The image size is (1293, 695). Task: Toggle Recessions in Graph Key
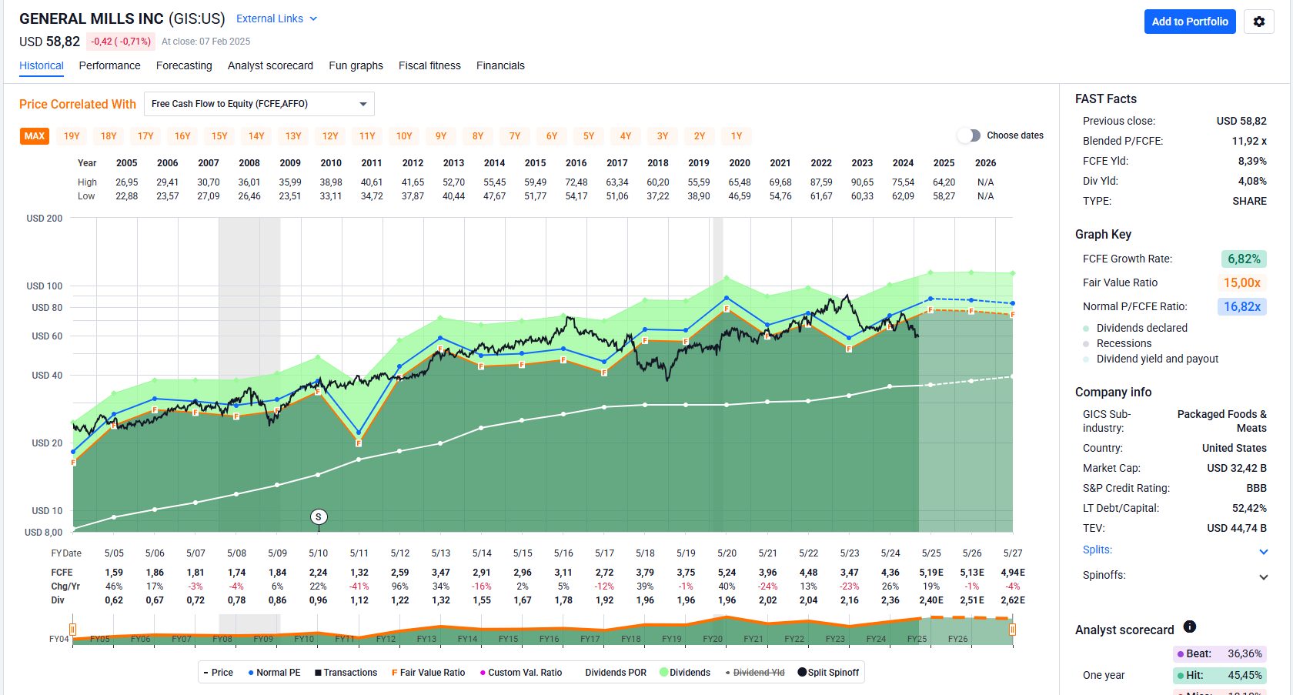point(1124,343)
